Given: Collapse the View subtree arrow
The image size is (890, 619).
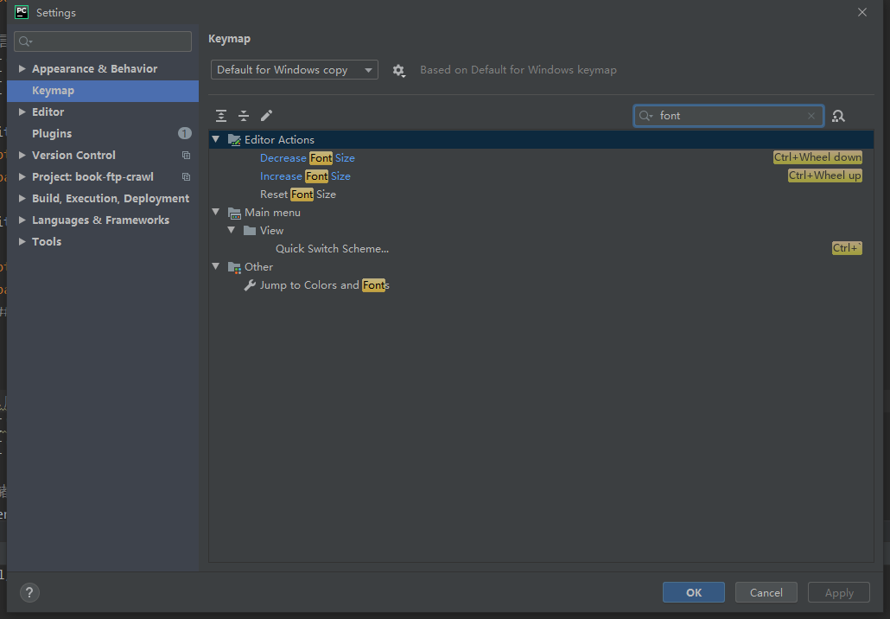Looking at the screenshot, I should 231,230.
